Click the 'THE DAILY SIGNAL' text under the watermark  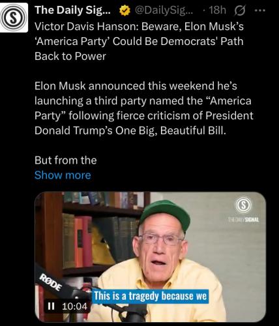(243, 220)
